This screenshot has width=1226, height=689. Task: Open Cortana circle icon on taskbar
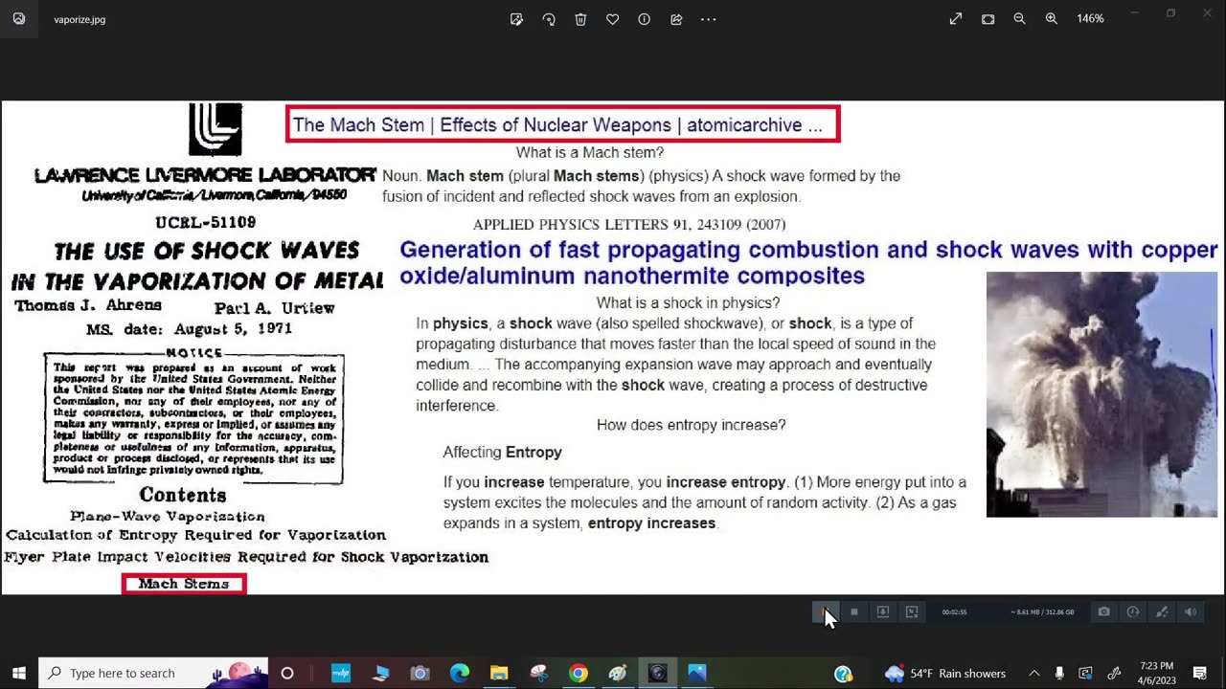point(287,673)
